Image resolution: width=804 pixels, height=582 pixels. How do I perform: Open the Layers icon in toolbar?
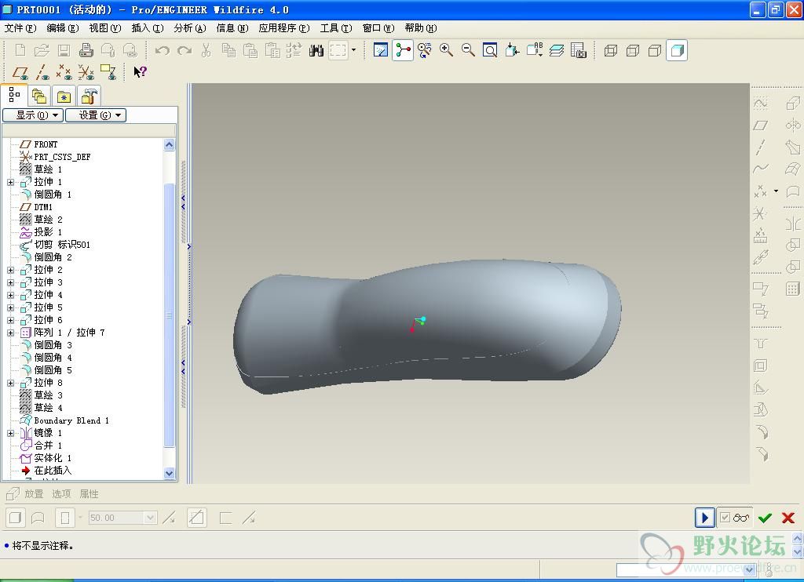557,50
